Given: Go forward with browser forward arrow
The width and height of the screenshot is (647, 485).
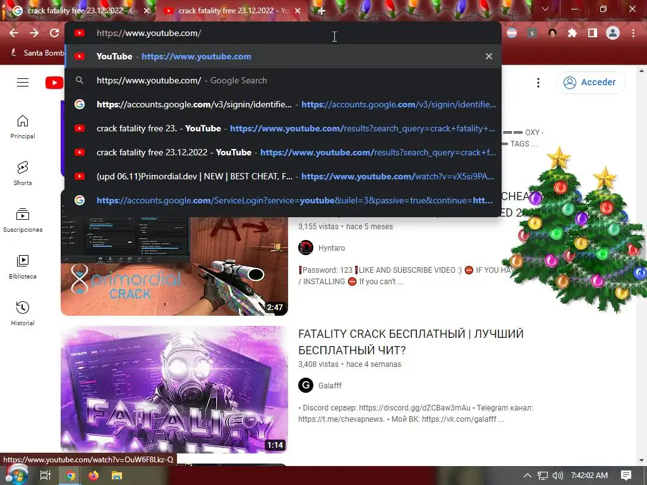Looking at the screenshot, I should click(34, 33).
